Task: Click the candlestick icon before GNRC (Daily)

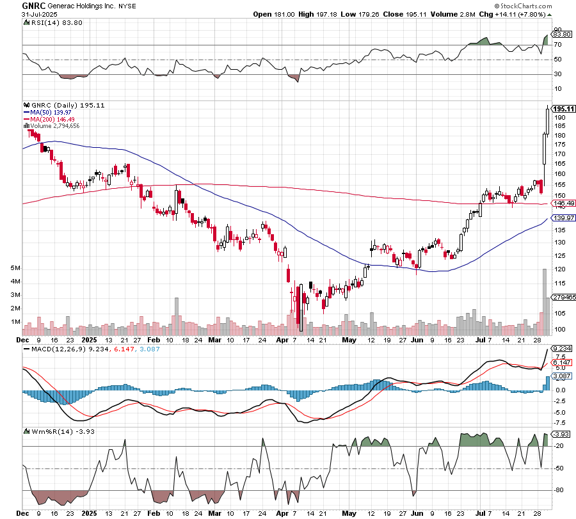Action: (27, 105)
